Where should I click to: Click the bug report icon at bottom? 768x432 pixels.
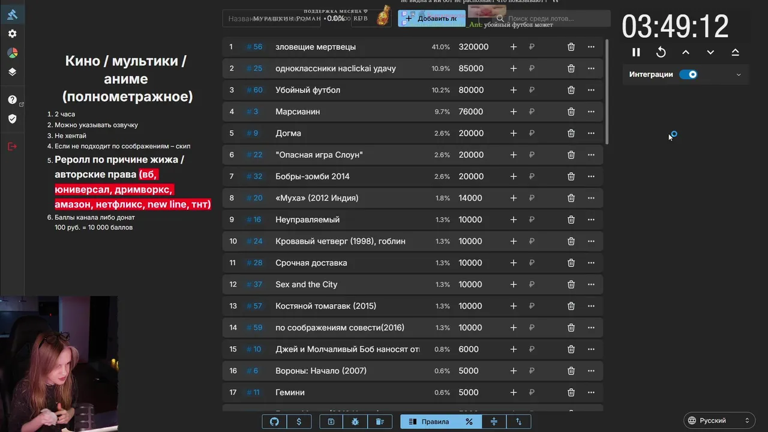[x=355, y=422]
